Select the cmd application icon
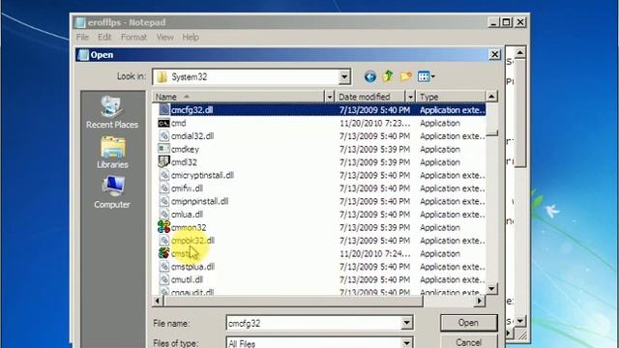Image resolution: width=619 pixels, height=348 pixels. click(x=163, y=123)
